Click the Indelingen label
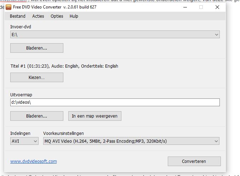The image size is (240, 176). [x=20, y=133]
